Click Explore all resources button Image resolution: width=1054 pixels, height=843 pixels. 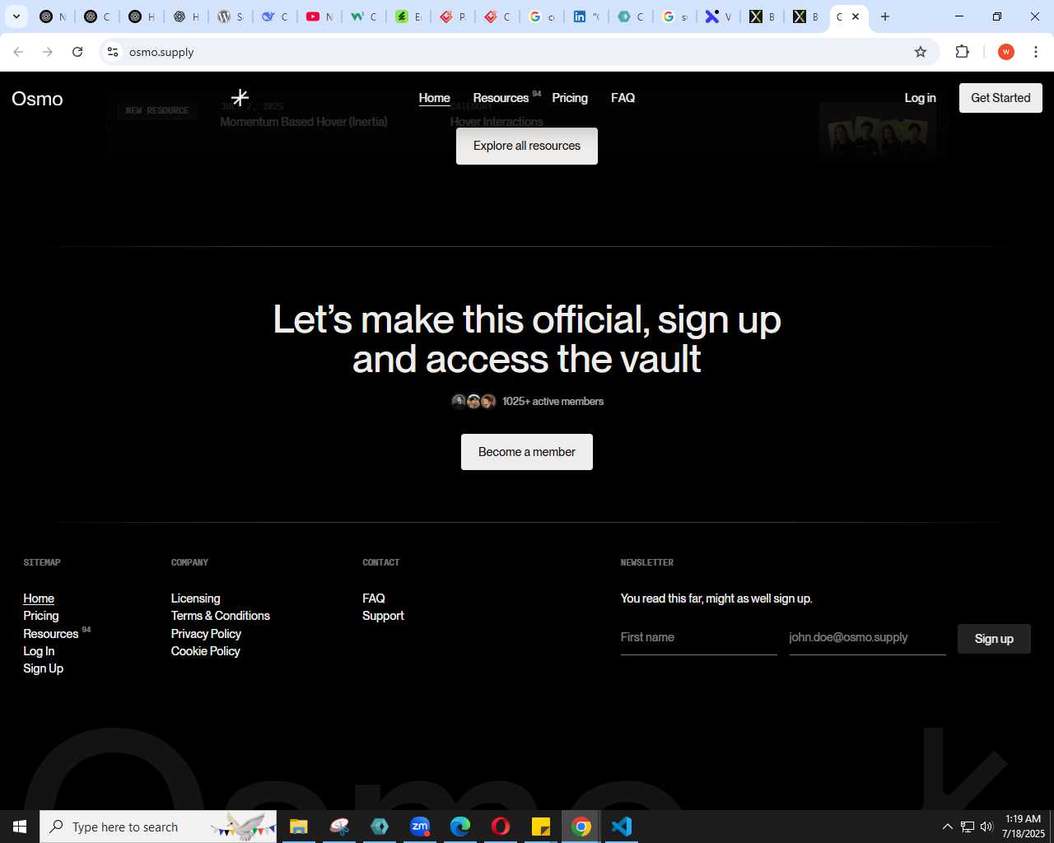[x=527, y=146]
